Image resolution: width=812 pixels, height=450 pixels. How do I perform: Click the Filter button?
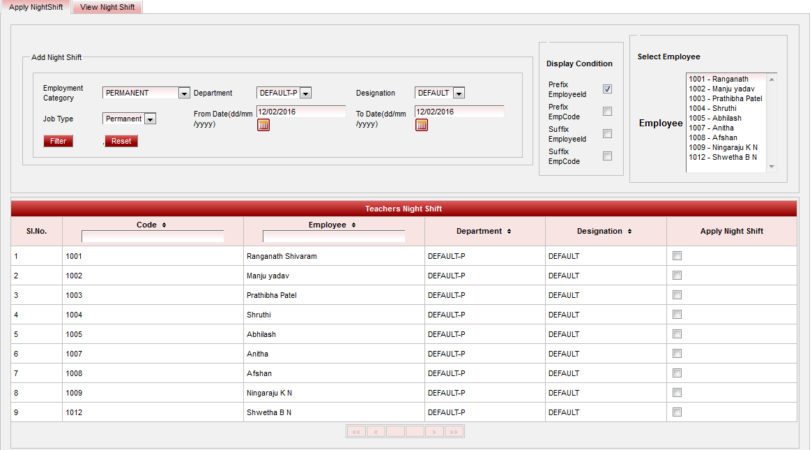click(x=58, y=141)
